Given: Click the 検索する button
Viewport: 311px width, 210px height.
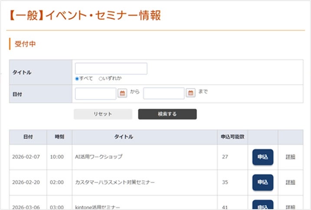Looking at the screenshot, I should click(167, 114).
